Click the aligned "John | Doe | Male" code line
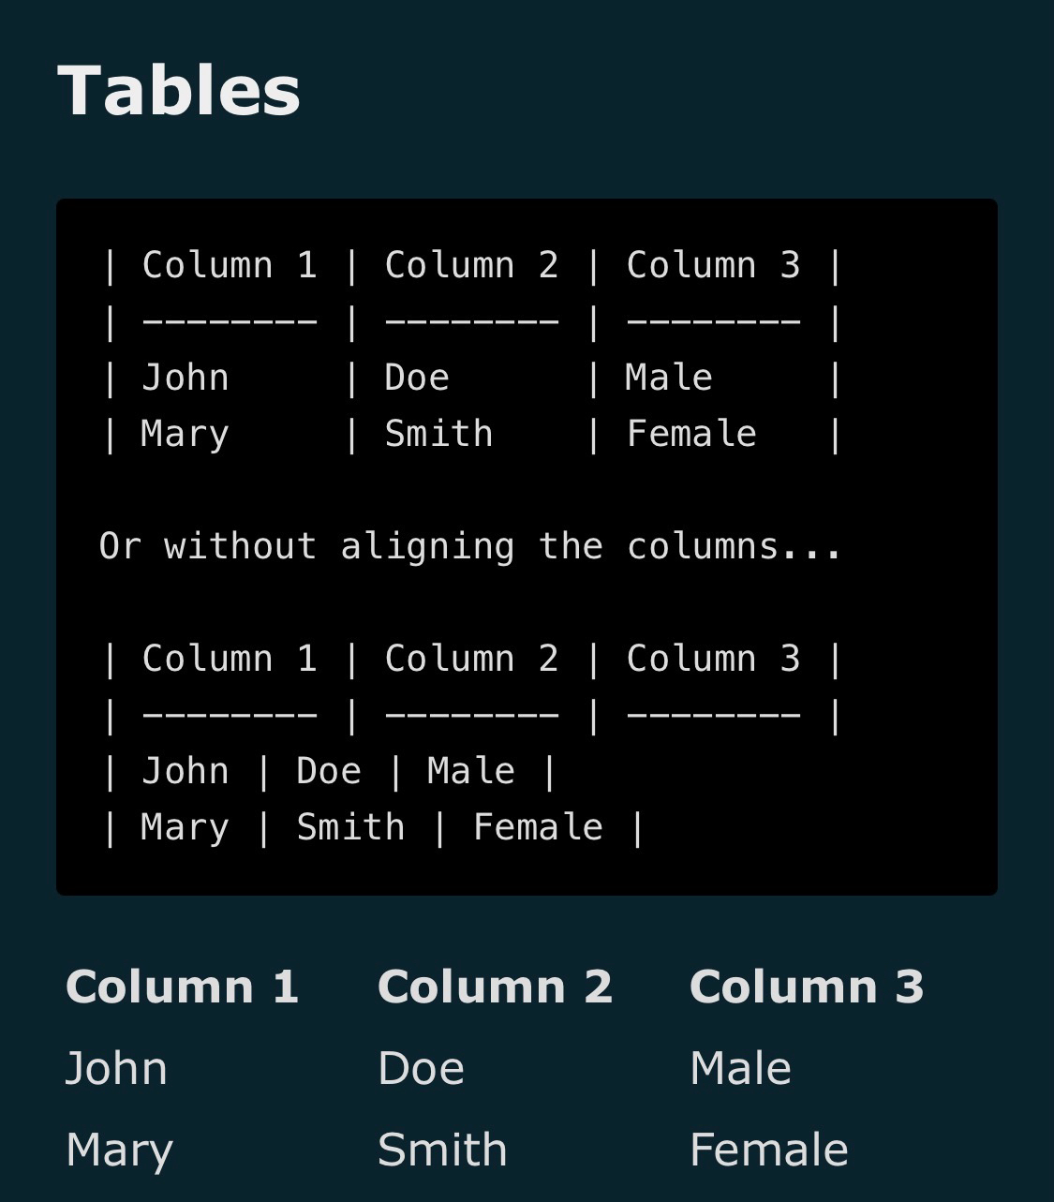This screenshot has width=1054, height=1202. click(472, 378)
